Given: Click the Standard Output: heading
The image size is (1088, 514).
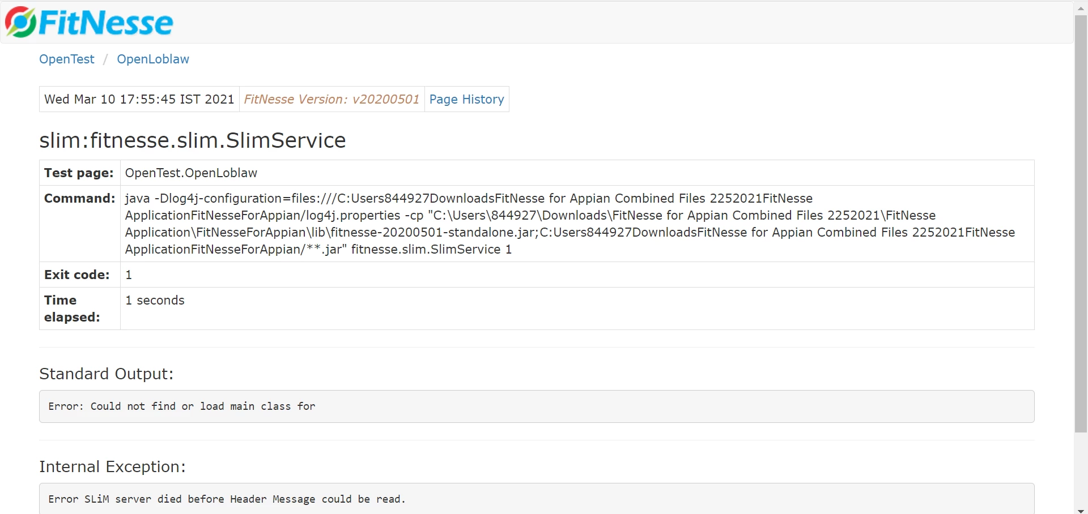Looking at the screenshot, I should point(107,374).
